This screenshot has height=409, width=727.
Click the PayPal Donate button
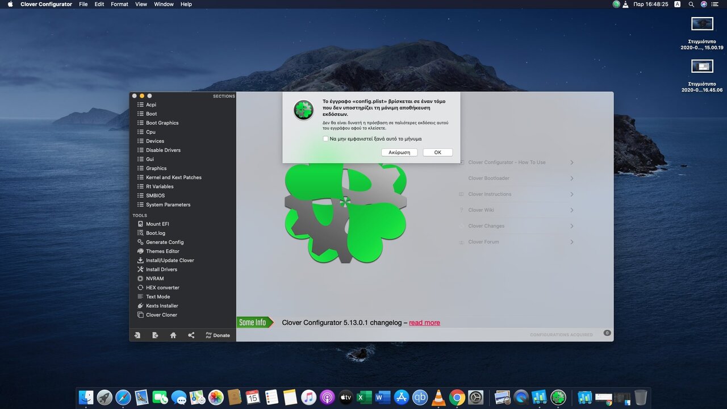218,335
